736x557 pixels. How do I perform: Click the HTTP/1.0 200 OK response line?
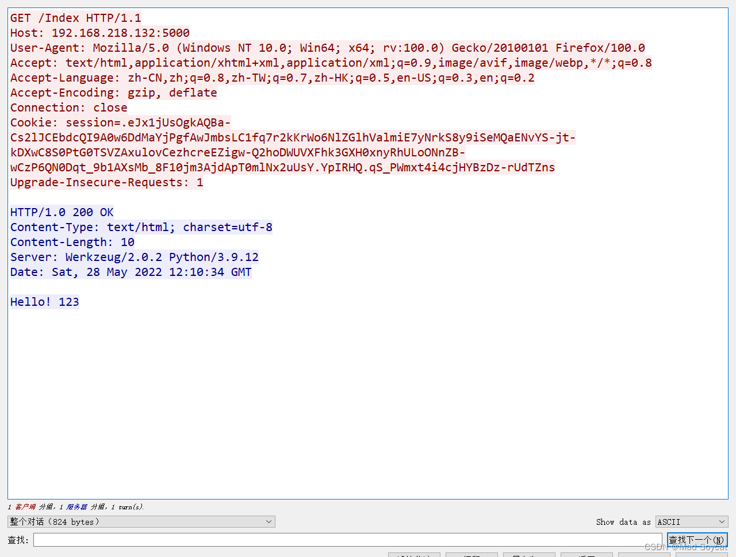[x=62, y=212]
